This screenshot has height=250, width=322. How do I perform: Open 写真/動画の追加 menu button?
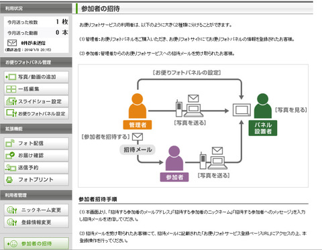pyautogui.click(x=36, y=77)
